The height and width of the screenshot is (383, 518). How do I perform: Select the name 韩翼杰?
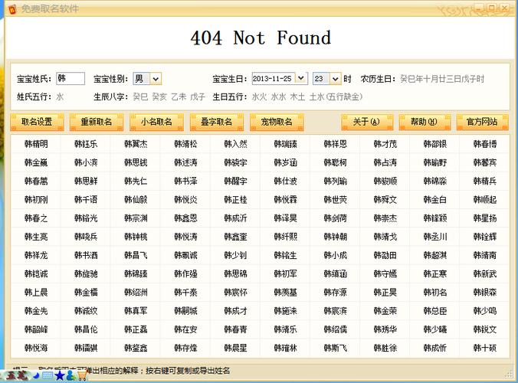pos(136,144)
